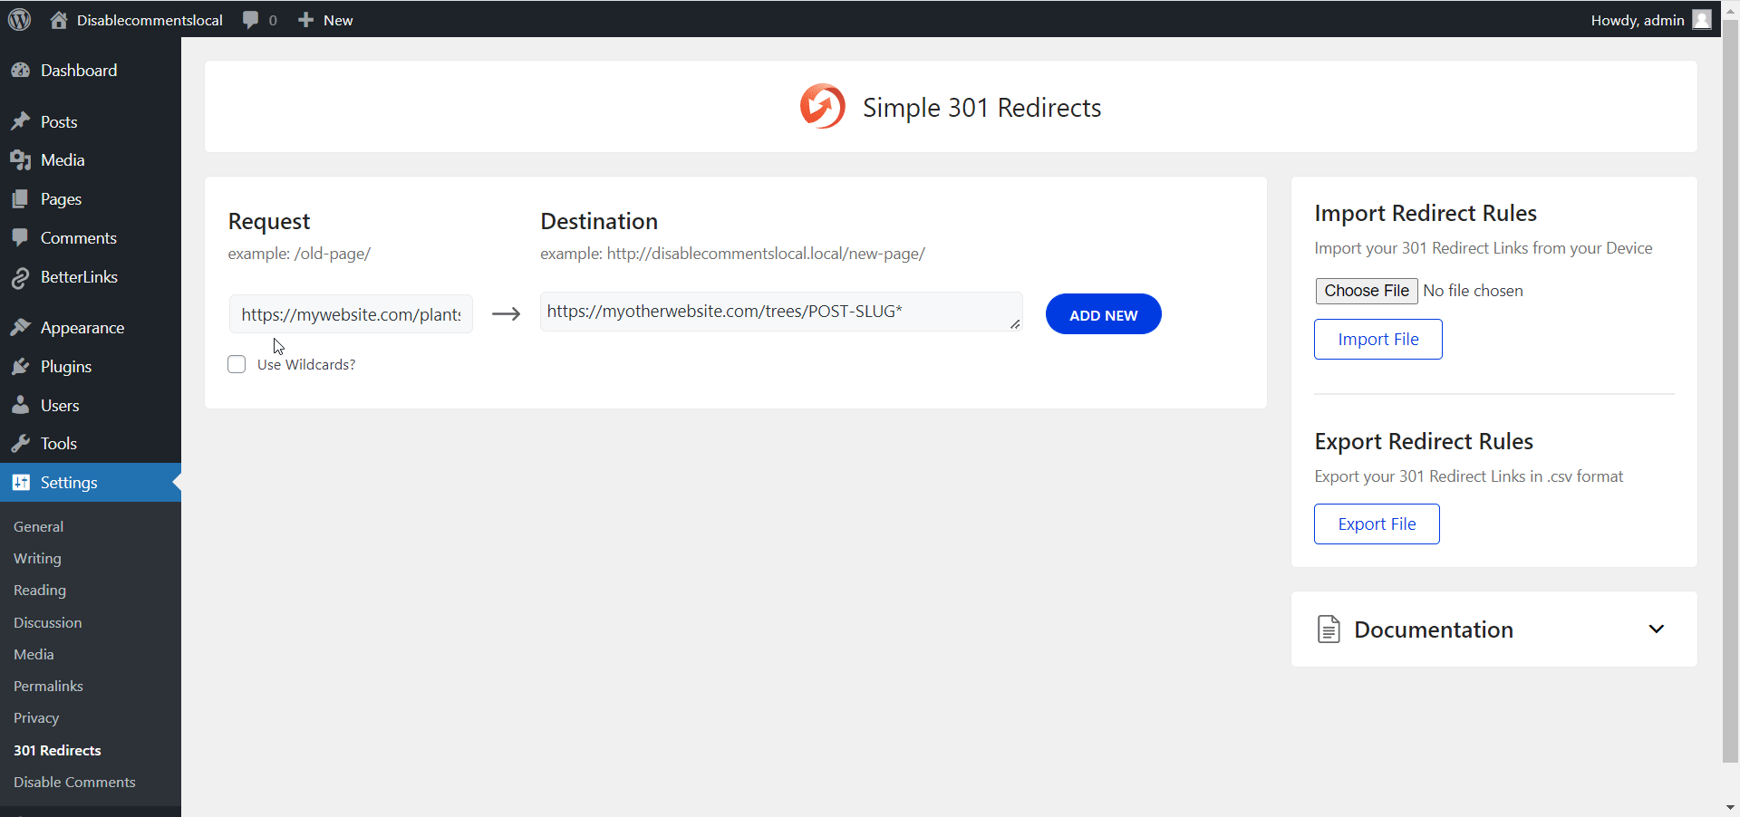Click New in the admin bar
The width and height of the screenshot is (1740, 817).
338,20
